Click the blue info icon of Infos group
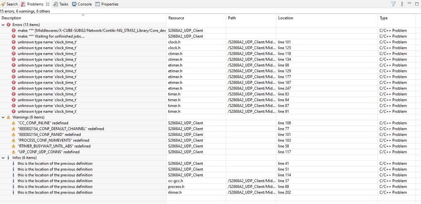The height and width of the screenshot is (204, 421). (x=8, y=158)
